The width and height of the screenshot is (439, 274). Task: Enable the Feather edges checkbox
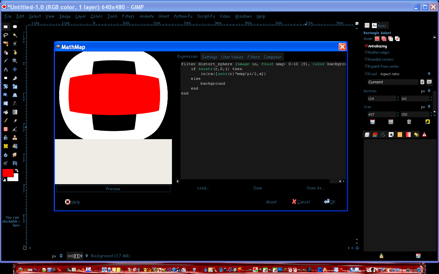[366, 52]
